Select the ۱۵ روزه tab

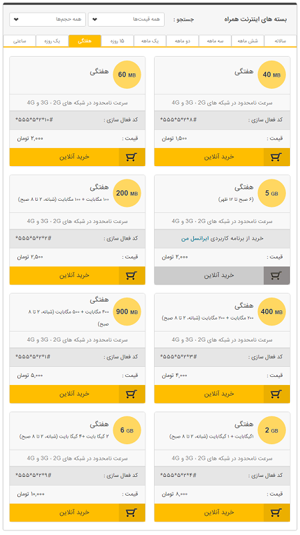click(117, 41)
